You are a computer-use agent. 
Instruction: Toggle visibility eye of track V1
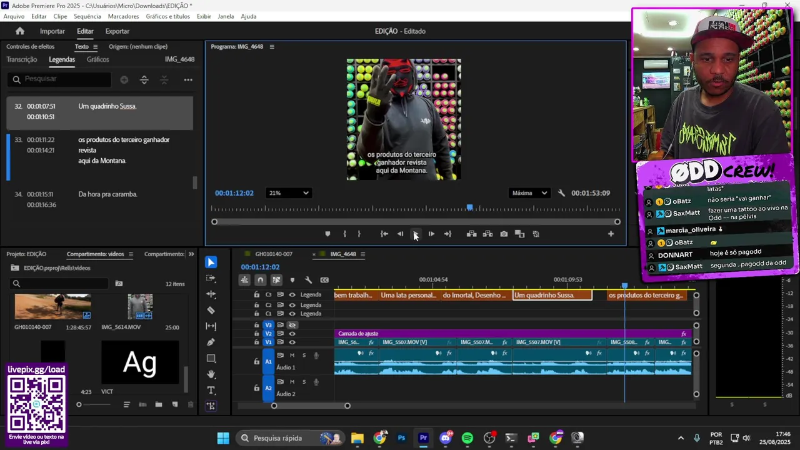click(x=292, y=342)
